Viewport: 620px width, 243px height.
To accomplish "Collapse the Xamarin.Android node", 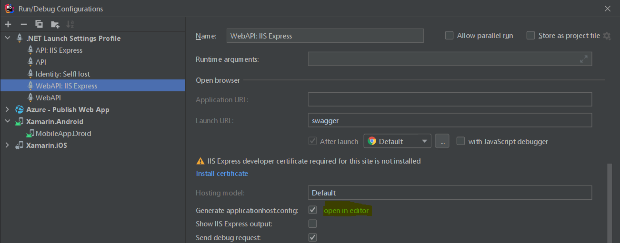I will [x=8, y=121].
